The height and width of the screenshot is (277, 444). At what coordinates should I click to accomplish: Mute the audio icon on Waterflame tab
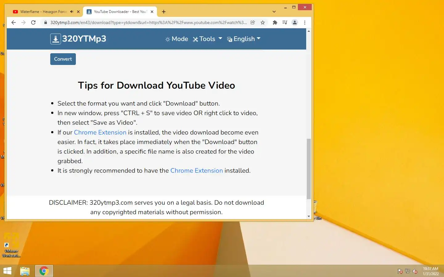(x=72, y=12)
